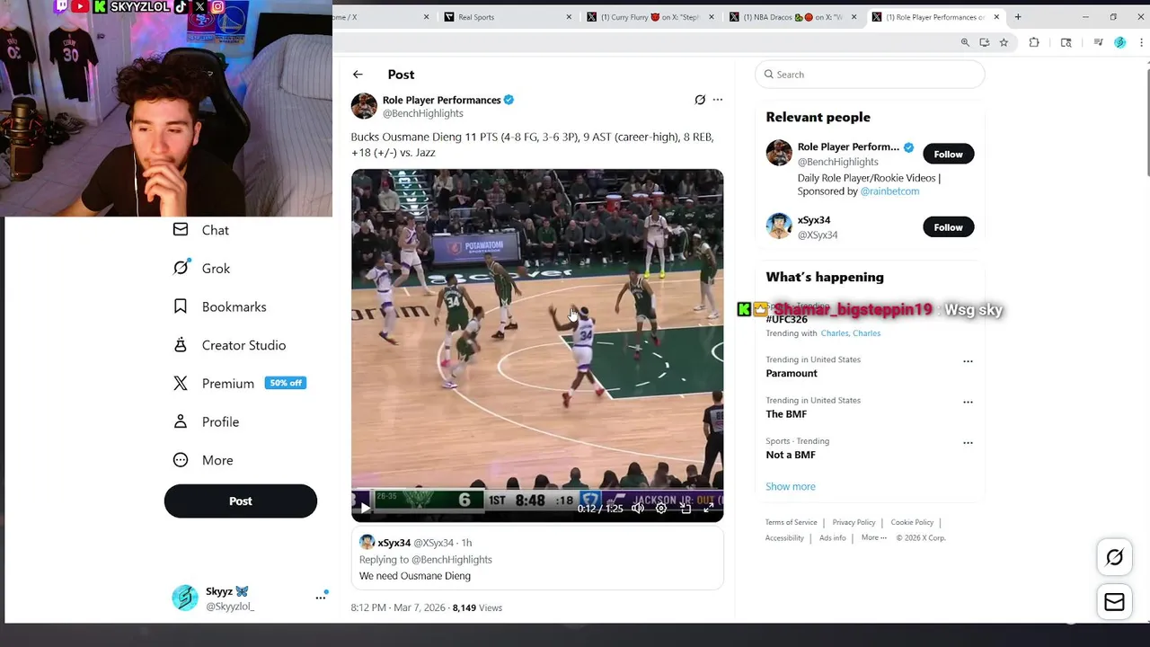
Task: Open the xSyx34 quoted reply
Action: pyautogui.click(x=537, y=559)
